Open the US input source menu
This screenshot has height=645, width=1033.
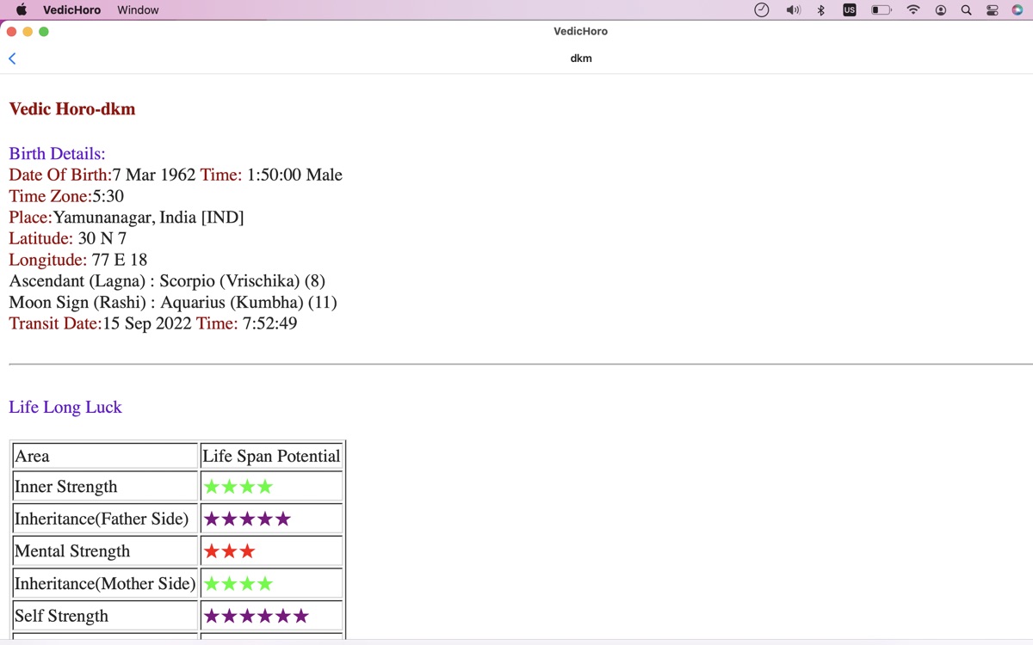point(850,10)
